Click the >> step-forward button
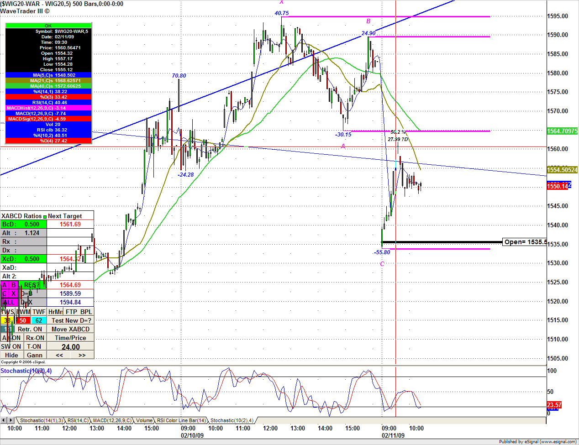Screen dimensions: 579x445 (x=82, y=355)
